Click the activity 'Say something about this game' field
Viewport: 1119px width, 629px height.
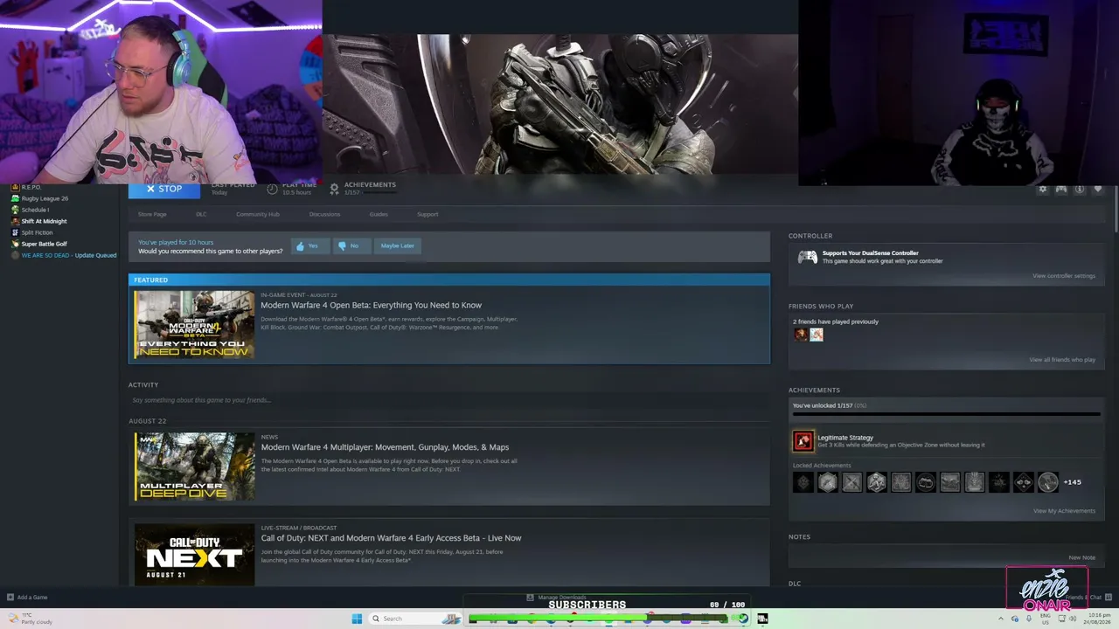(449, 400)
